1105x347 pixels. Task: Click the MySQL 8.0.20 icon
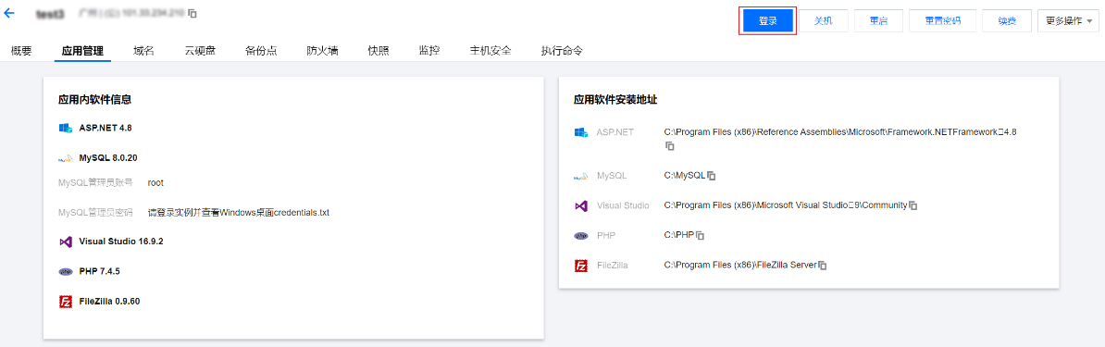tap(66, 158)
